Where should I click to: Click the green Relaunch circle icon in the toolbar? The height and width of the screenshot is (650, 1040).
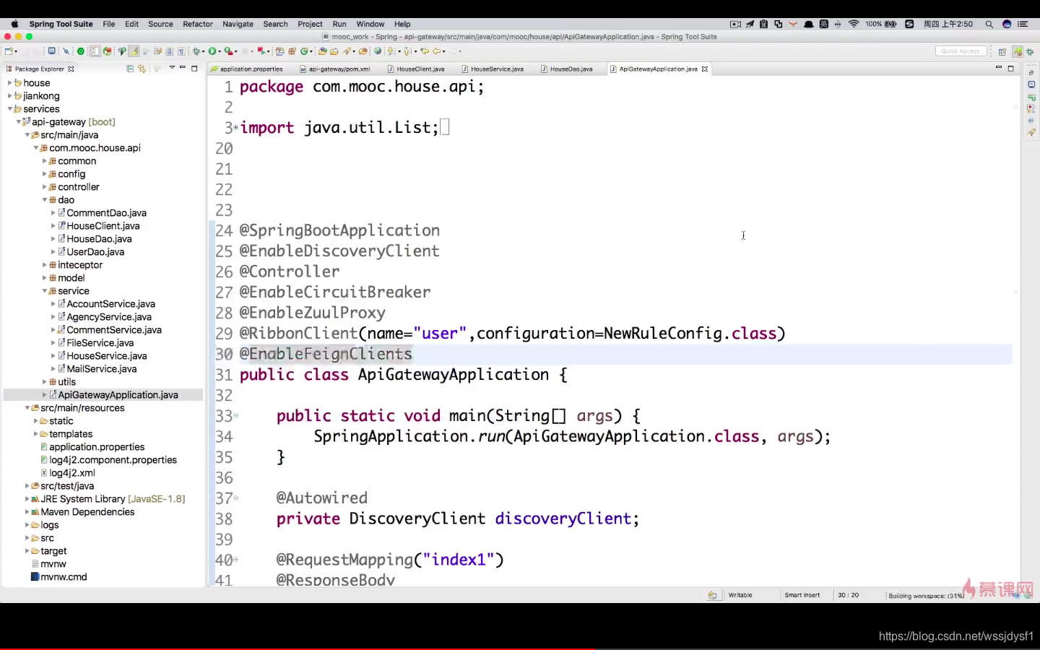tap(80, 51)
